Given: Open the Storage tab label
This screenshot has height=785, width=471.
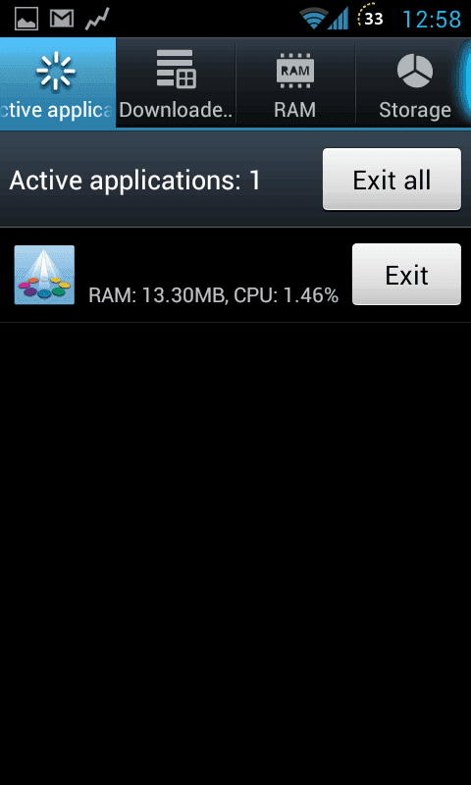Looking at the screenshot, I should pos(415,111).
